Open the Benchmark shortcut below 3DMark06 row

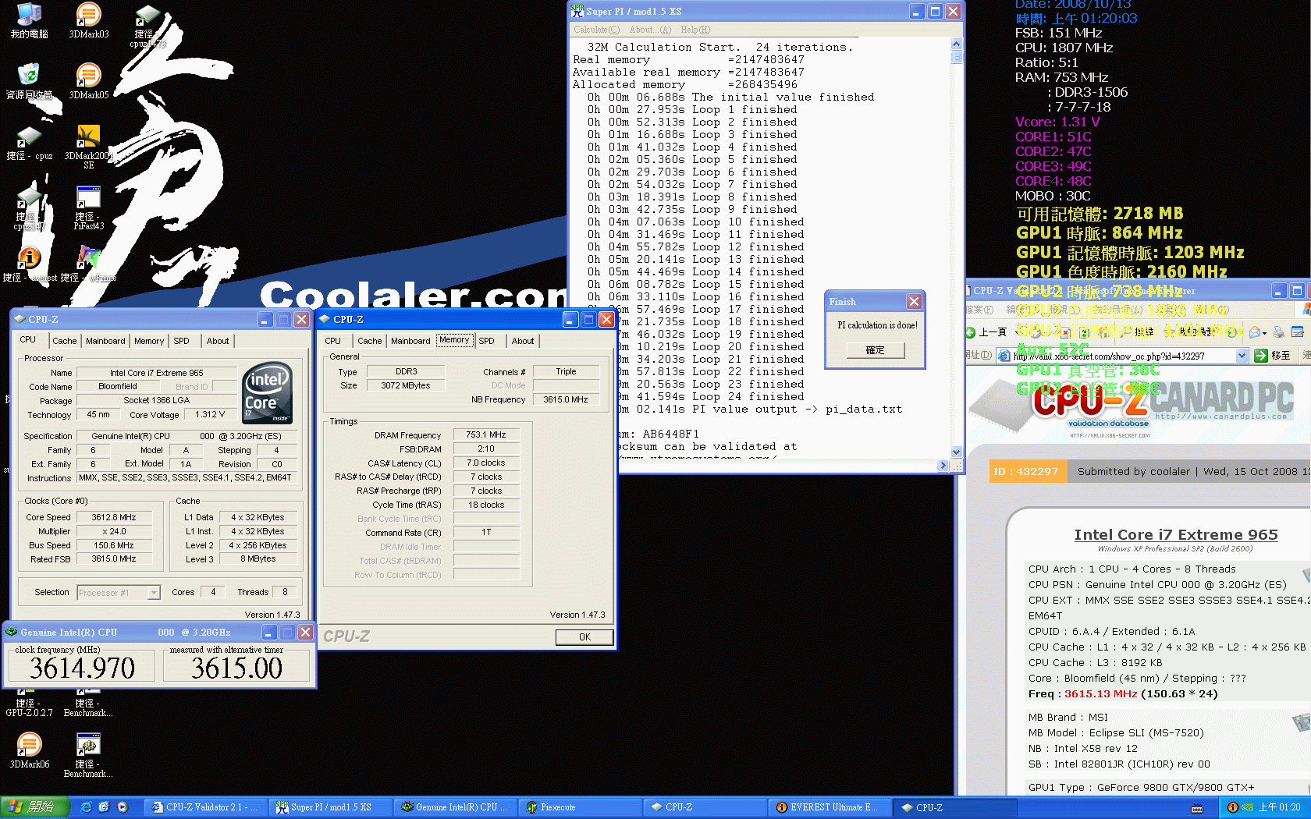coord(88,755)
